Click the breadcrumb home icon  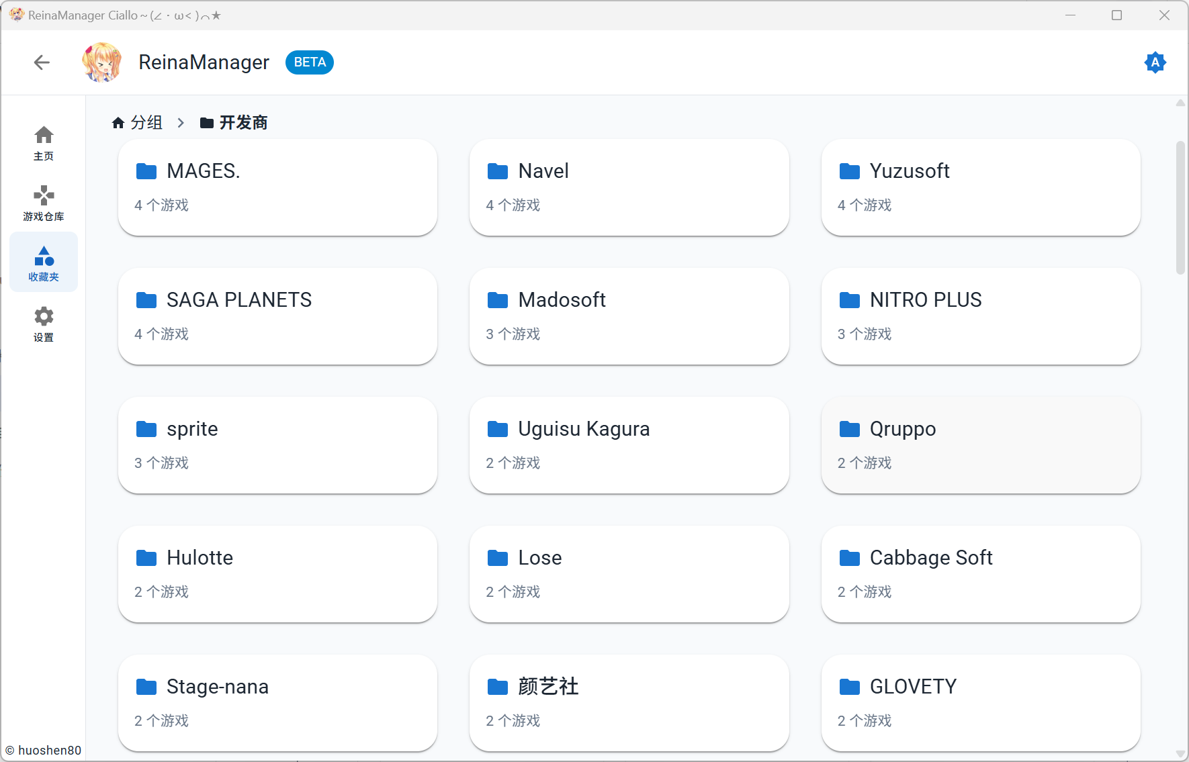pos(118,122)
